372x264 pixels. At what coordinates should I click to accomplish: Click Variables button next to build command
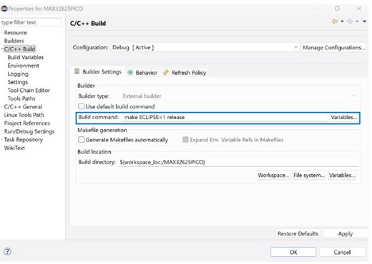344,117
